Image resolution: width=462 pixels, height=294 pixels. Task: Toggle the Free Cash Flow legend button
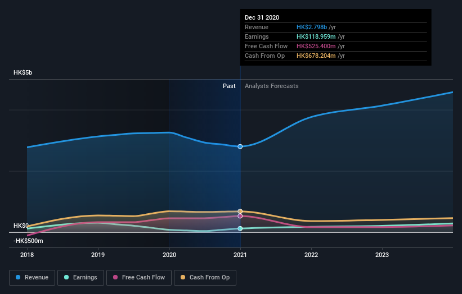(139, 278)
